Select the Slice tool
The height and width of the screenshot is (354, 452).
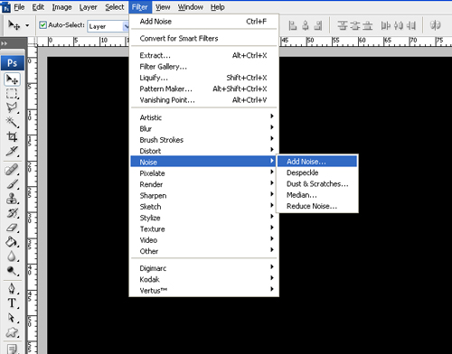click(x=12, y=151)
